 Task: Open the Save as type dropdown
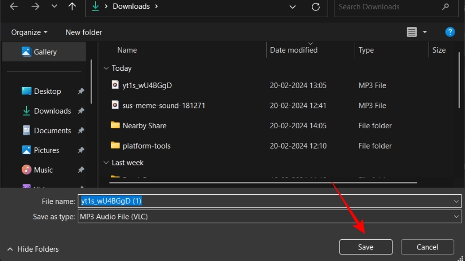pyautogui.click(x=457, y=217)
